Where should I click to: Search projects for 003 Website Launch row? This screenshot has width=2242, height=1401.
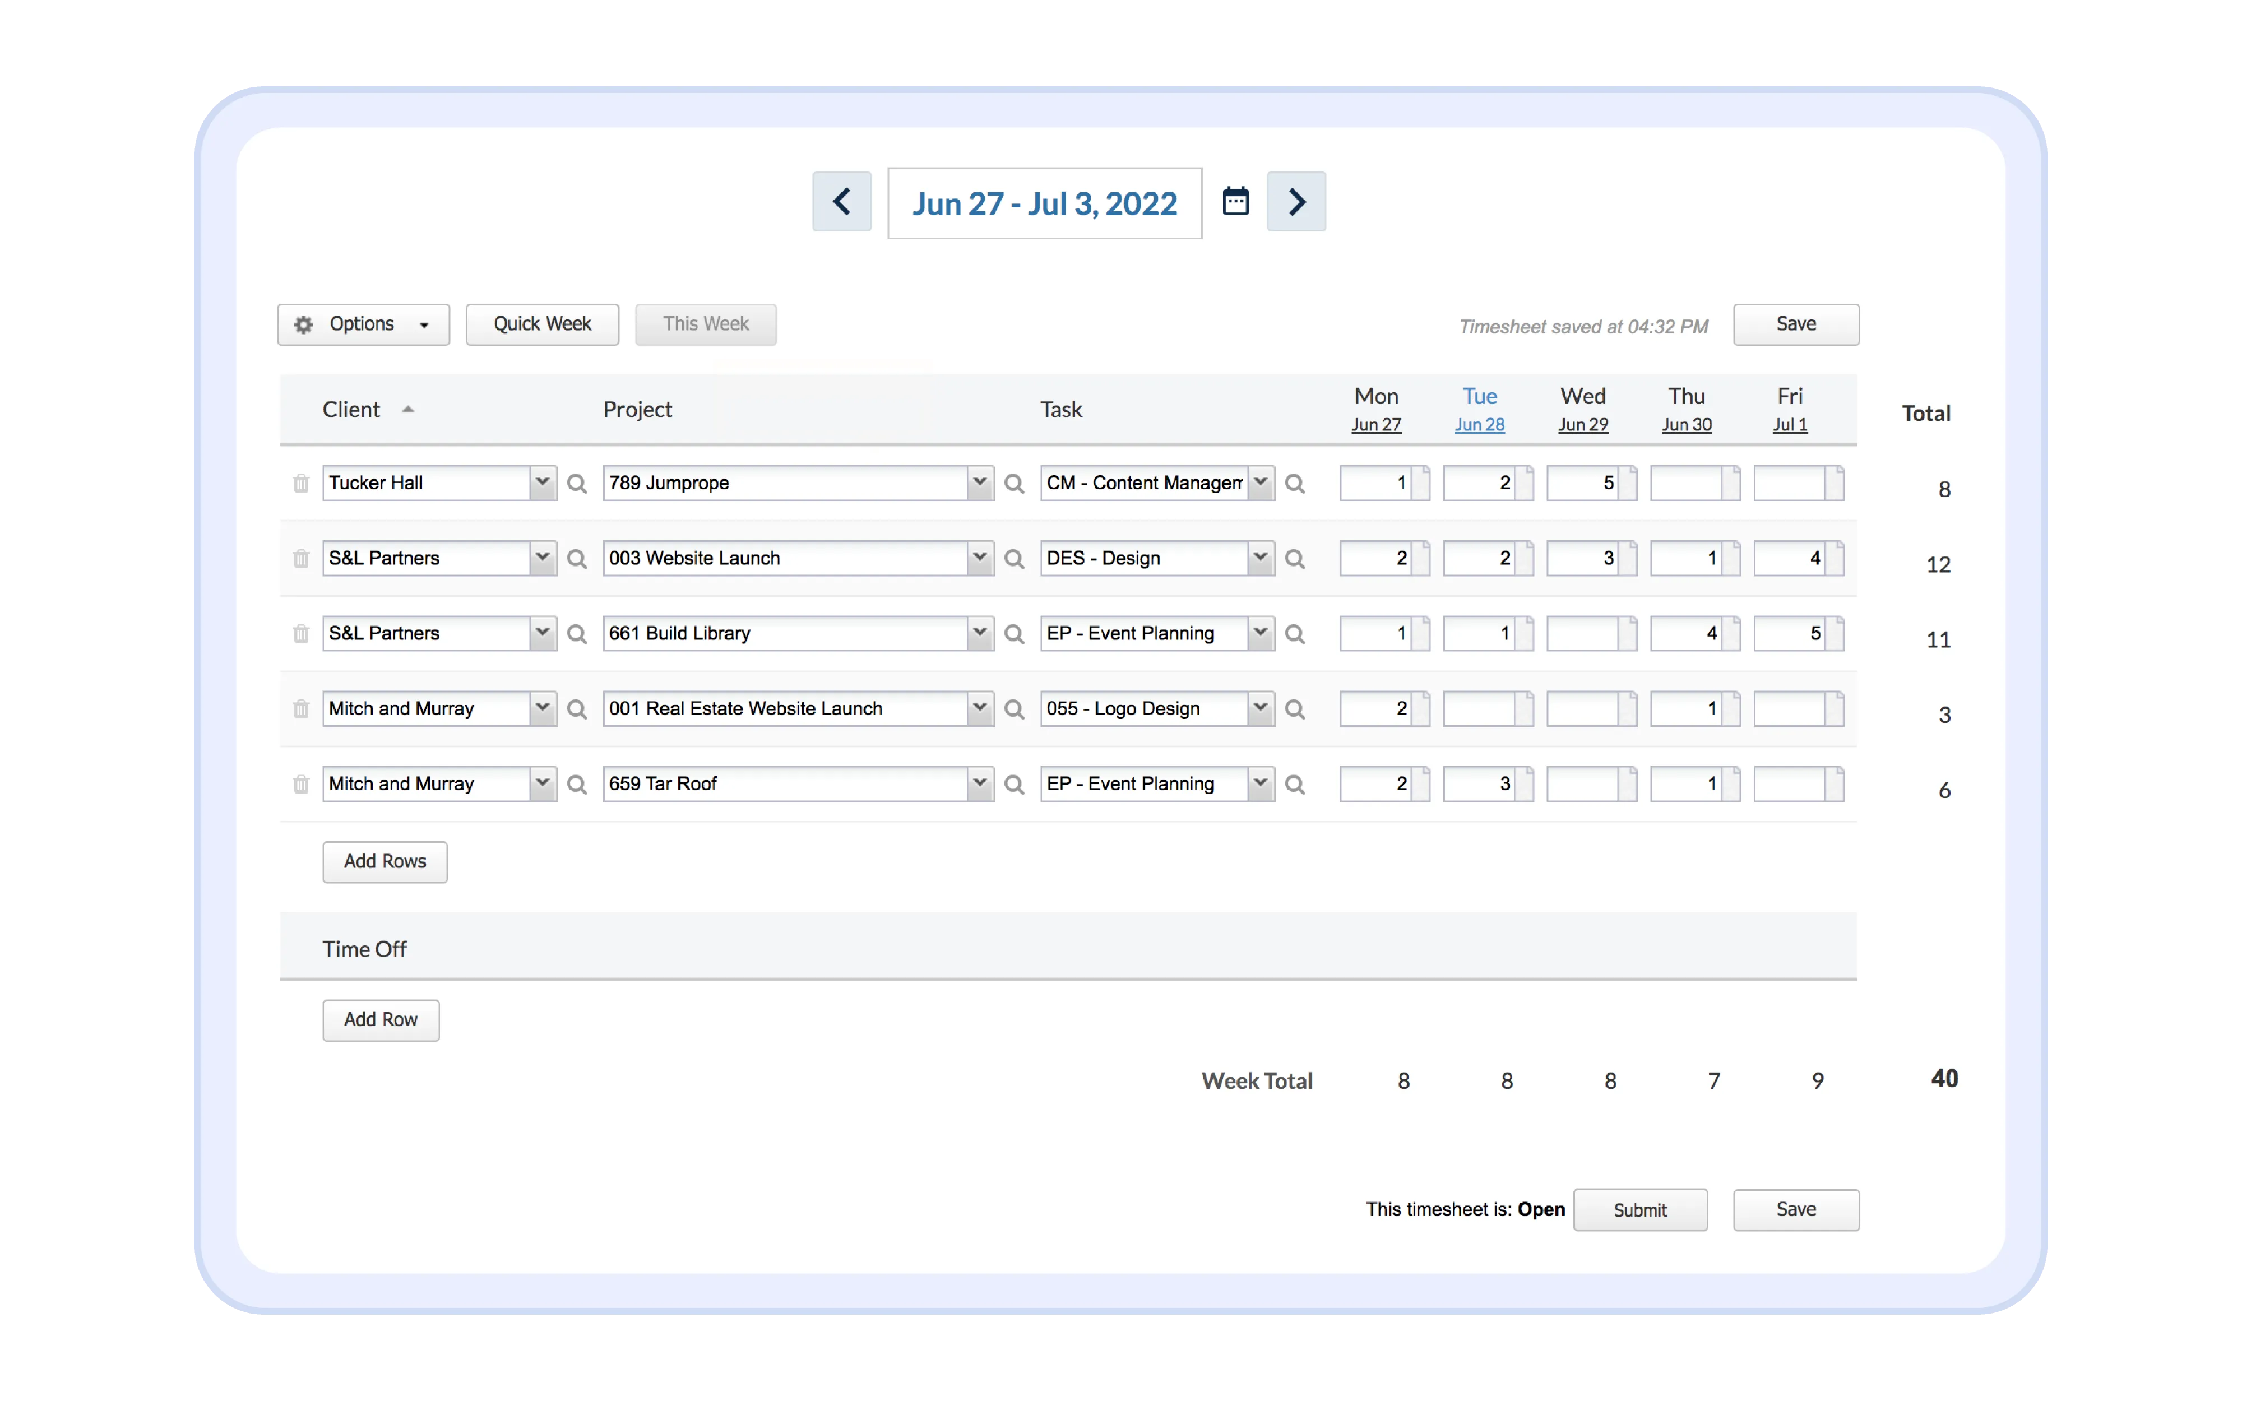tap(1015, 559)
